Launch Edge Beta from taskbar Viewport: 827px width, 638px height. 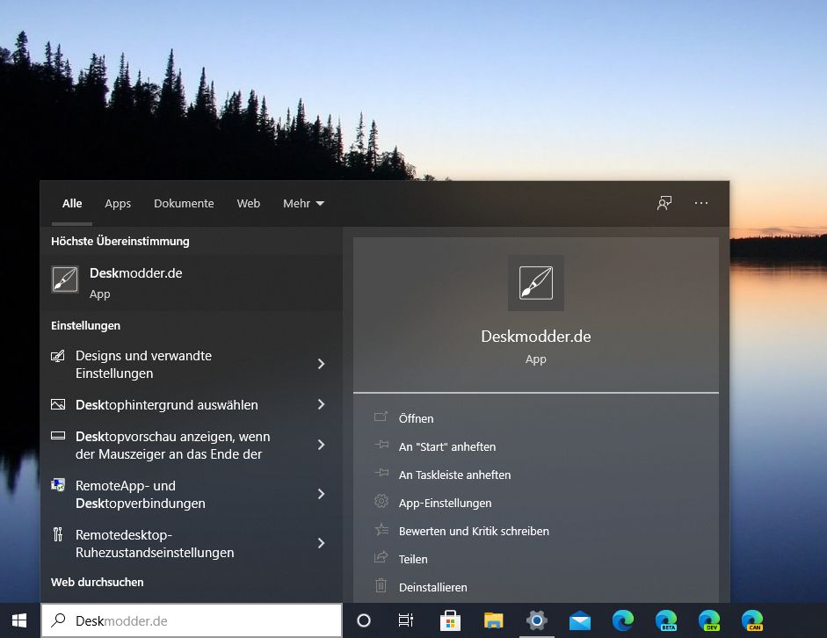click(666, 620)
